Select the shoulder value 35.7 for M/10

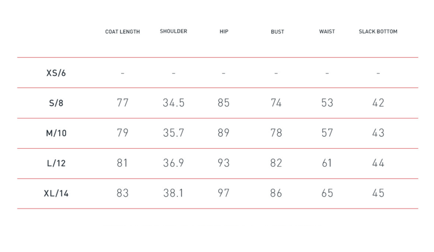pyautogui.click(x=174, y=133)
